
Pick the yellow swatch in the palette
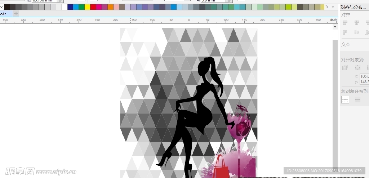[x=87, y=7]
